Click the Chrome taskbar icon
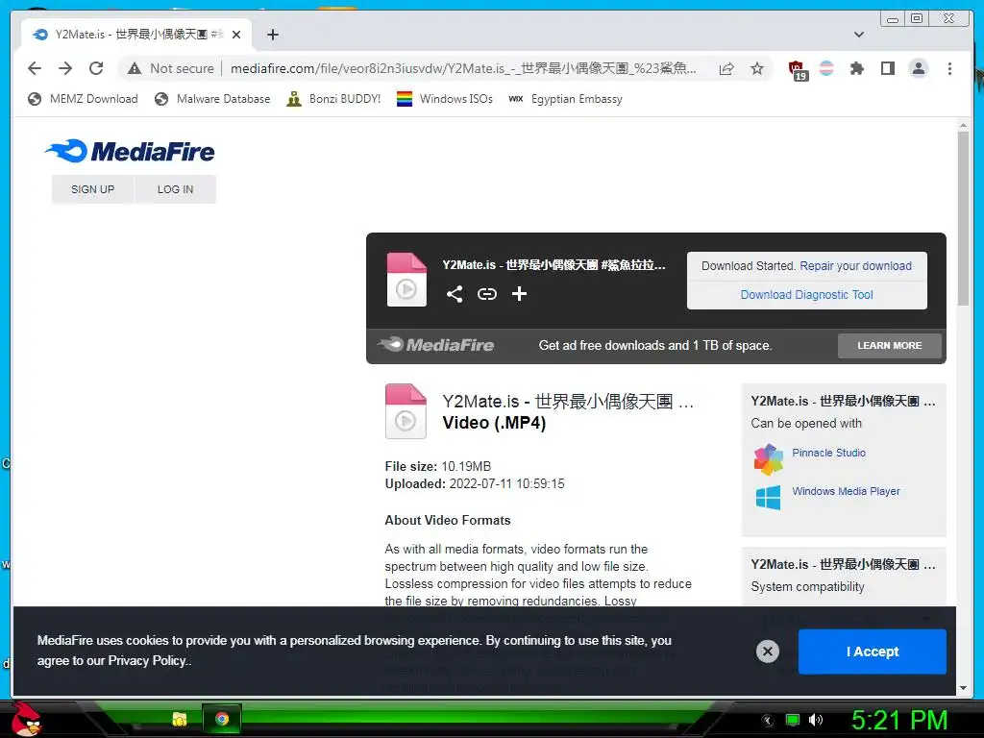This screenshot has width=984, height=738. (222, 719)
